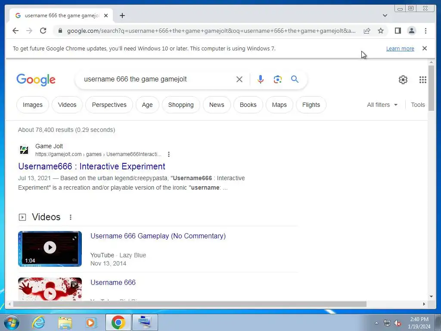Share this page icon in address bar

(367, 31)
